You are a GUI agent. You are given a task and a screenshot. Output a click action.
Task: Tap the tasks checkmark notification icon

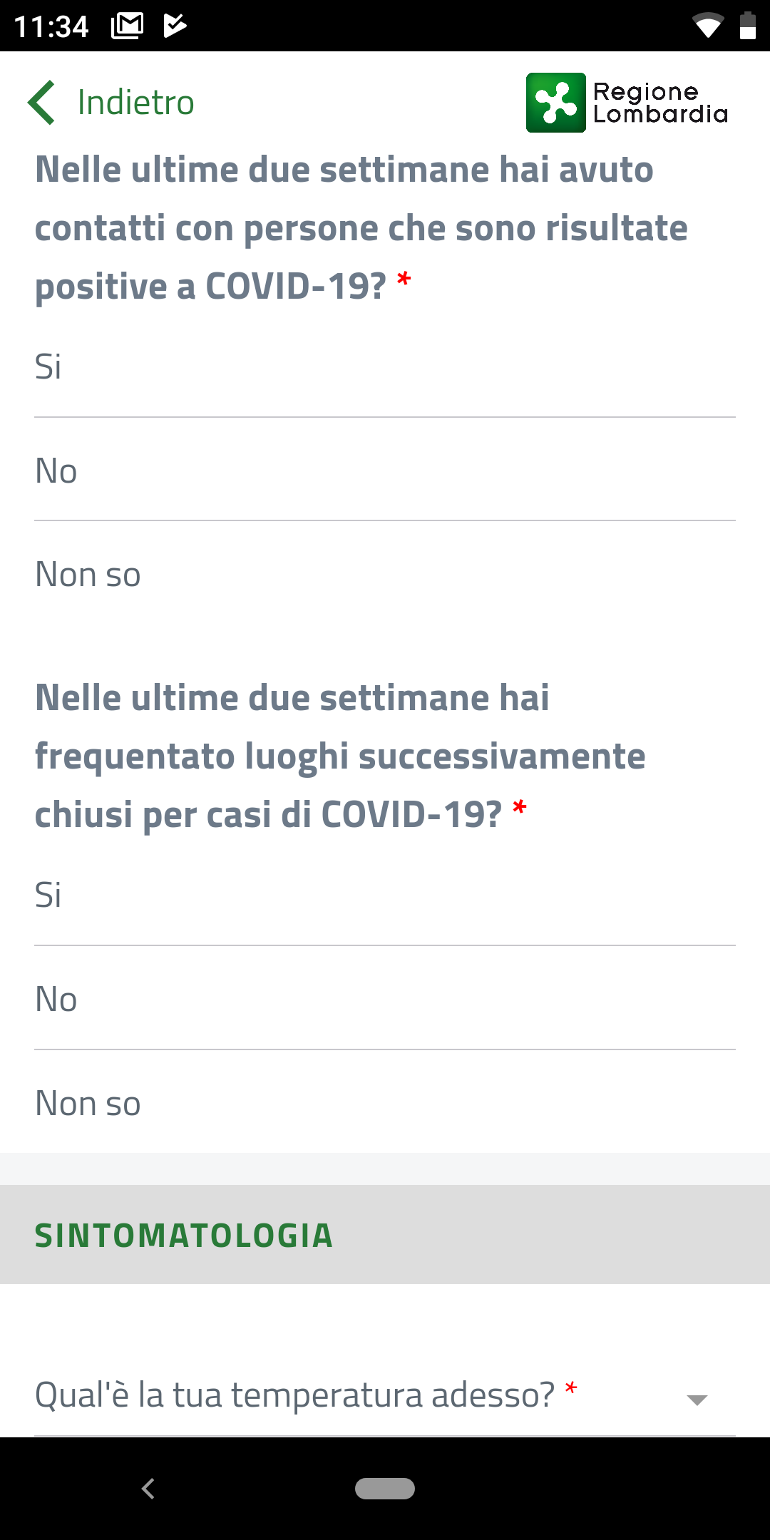[x=175, y=26]
